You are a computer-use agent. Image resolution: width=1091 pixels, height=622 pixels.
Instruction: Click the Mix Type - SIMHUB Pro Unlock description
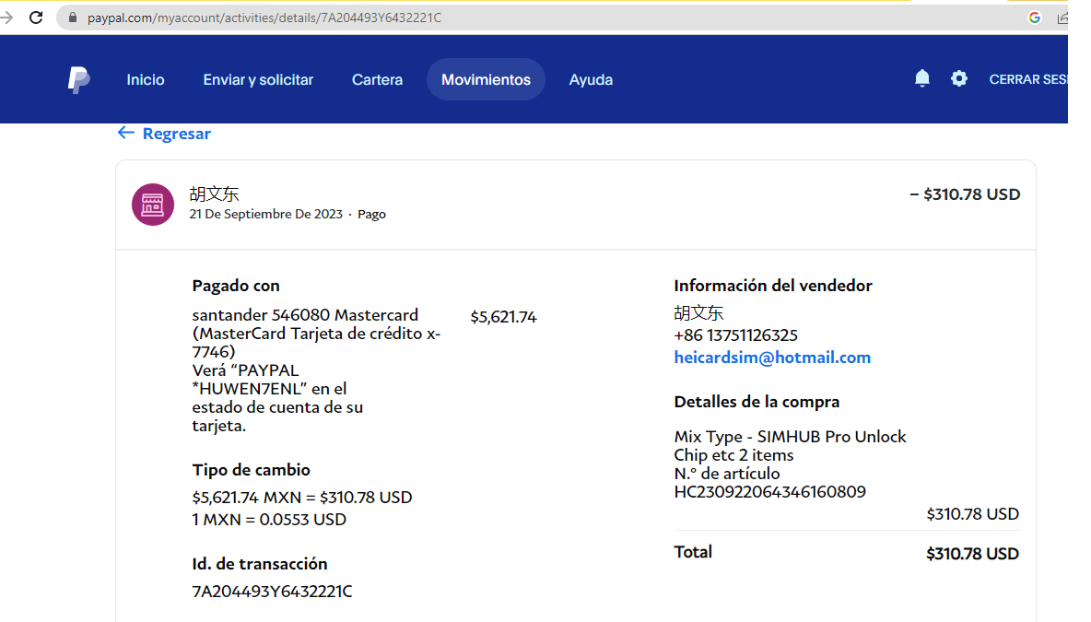click(790, 446)
